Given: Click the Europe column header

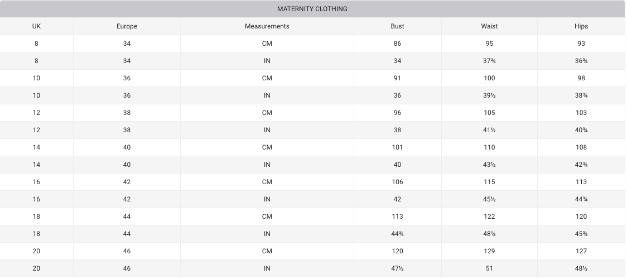Looking at the screenshot, I should coord(127,26).
